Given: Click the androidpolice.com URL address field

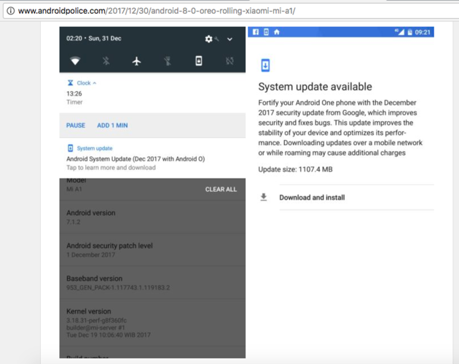Looking at the screenshot, I should [232, 11].
